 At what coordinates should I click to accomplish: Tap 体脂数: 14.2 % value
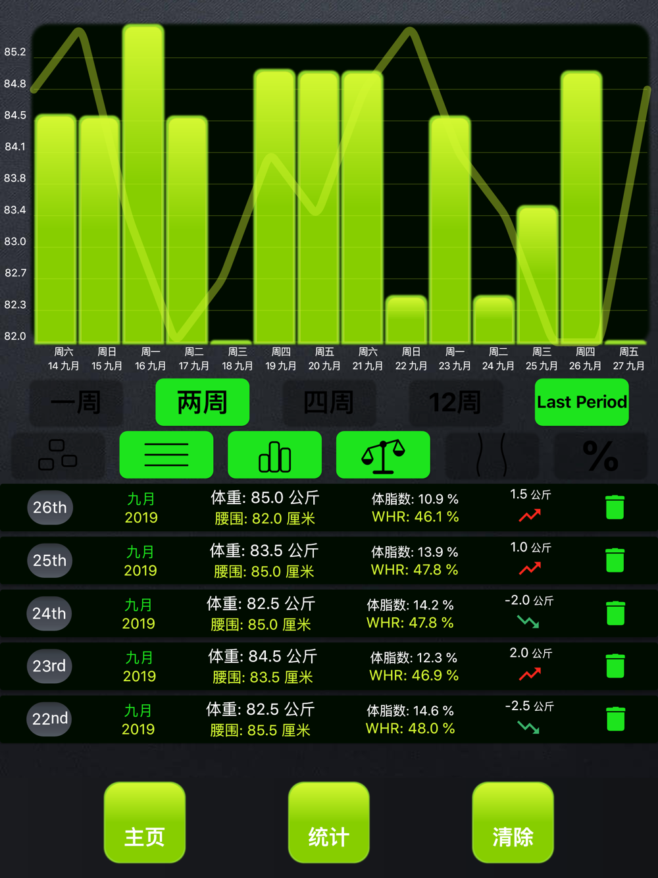point(411,605)
